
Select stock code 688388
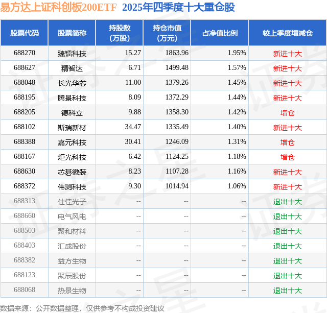[25, 142]
